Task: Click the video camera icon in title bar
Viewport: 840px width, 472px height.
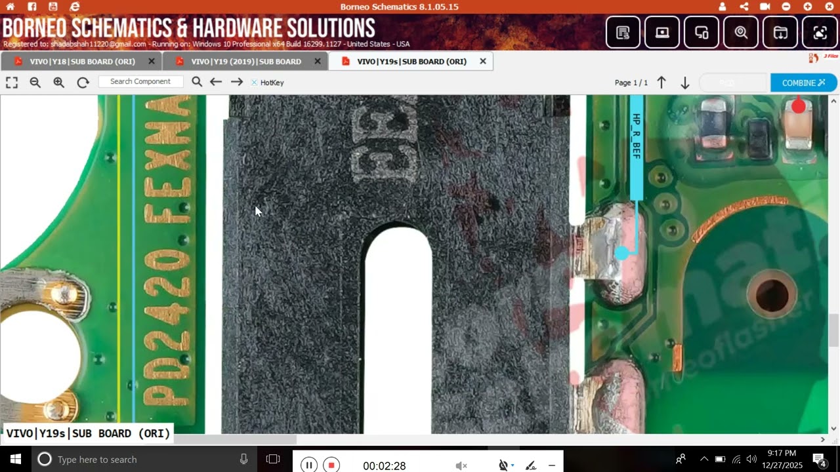Action: click(x=765, y=7)
